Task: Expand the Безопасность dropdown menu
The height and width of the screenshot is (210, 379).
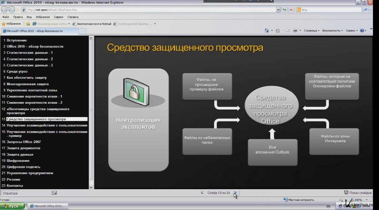Action: pyautogui.click(x=332, y=31)
